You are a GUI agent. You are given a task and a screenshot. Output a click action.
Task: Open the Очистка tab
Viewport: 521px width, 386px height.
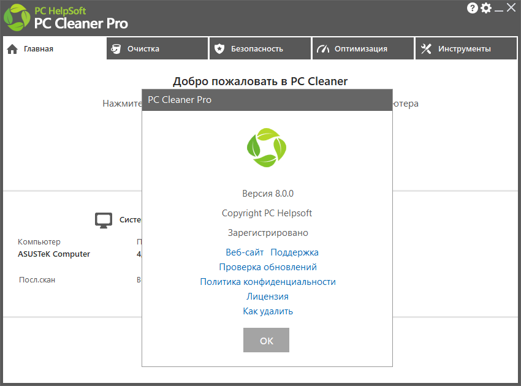[157, 48]
